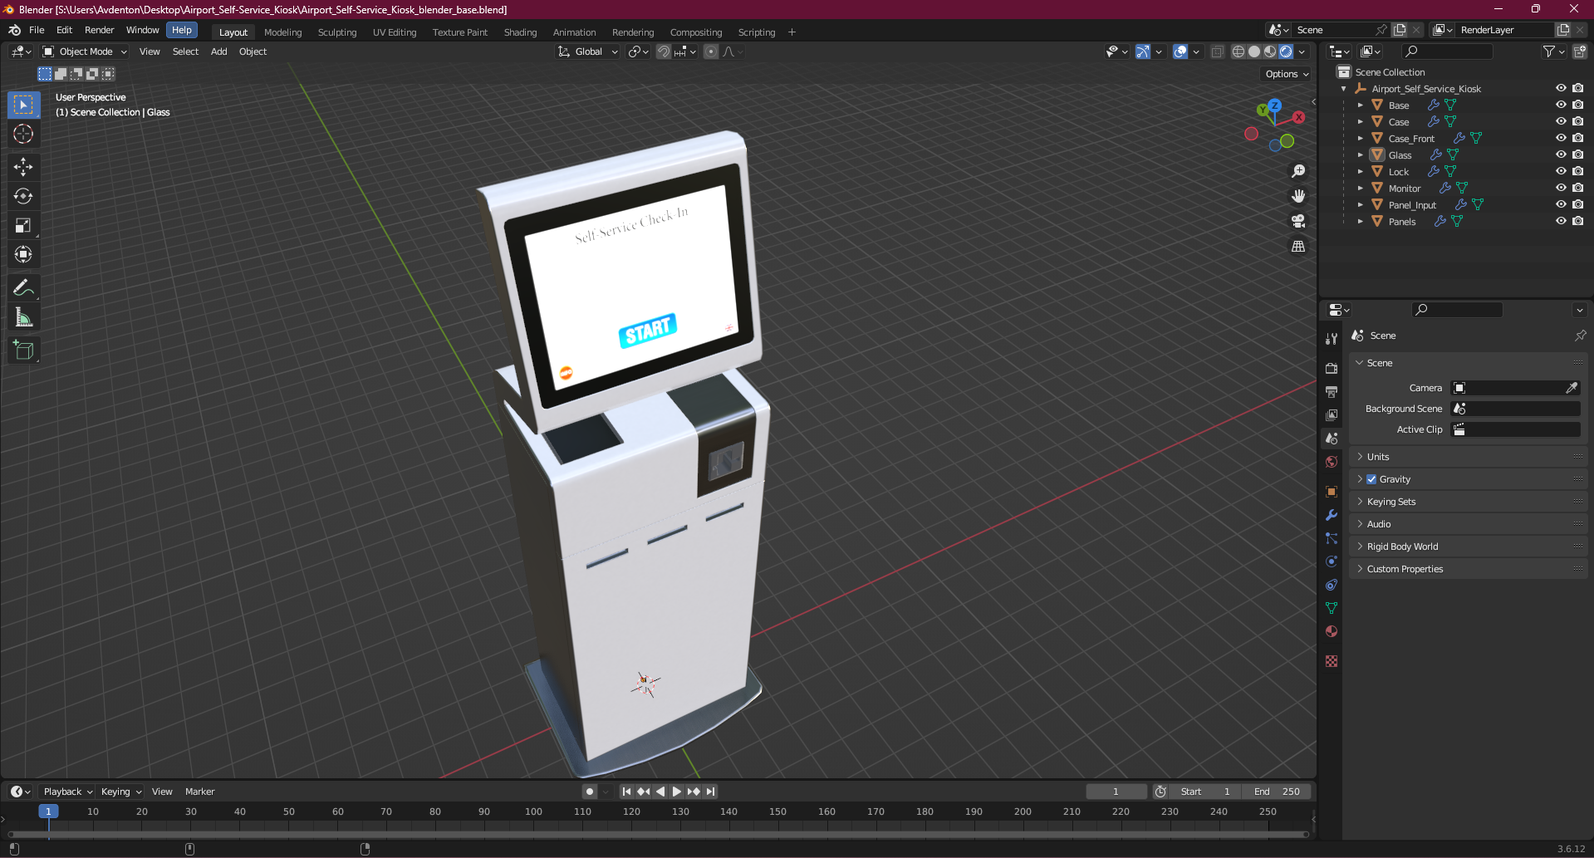1594x858 pixels.
Task: Expand the Panel_Input object in outliner
Action: click(1360, 205)
